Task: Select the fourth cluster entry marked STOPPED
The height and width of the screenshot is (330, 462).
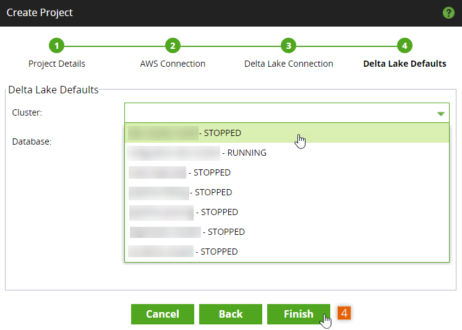Action: (x=287, y=192)
